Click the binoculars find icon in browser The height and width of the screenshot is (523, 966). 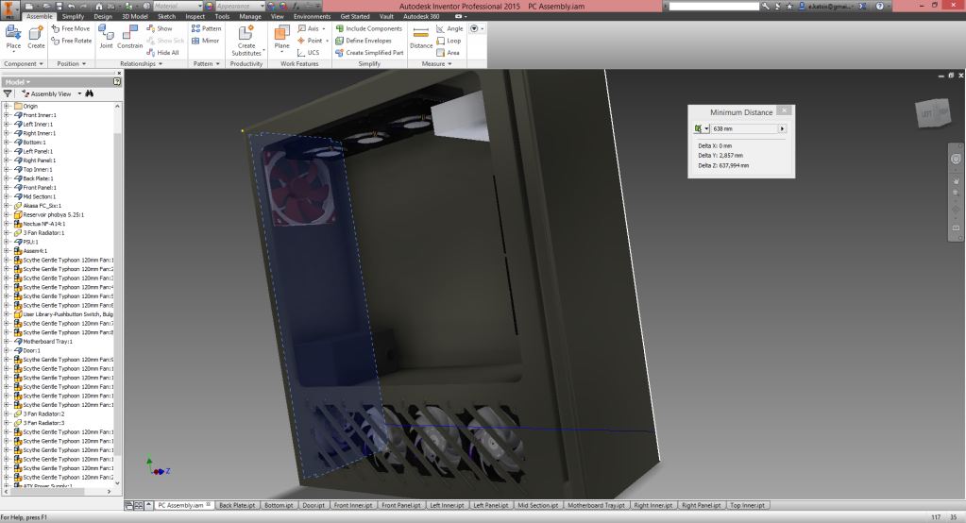(x=90, y=93)
